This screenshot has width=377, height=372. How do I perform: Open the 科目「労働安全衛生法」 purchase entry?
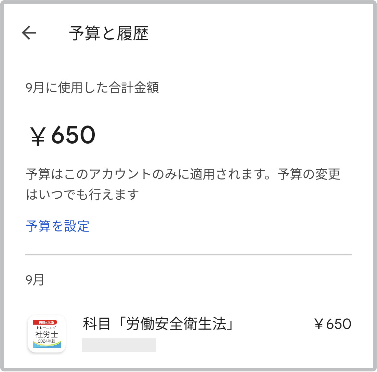coord(188,334)
